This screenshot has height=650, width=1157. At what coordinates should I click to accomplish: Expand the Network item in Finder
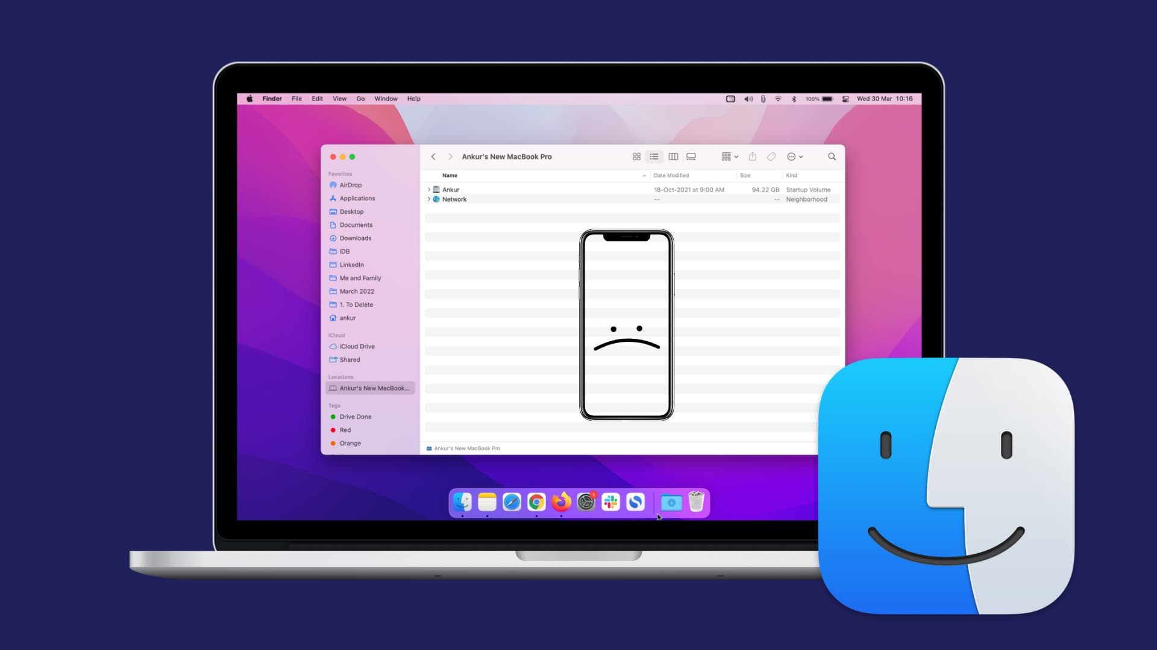pyautogui.click(x=429, y=199)
